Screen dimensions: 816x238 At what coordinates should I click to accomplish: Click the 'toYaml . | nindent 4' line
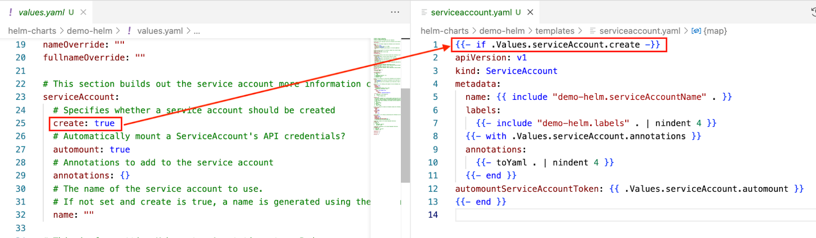[545, 163]
